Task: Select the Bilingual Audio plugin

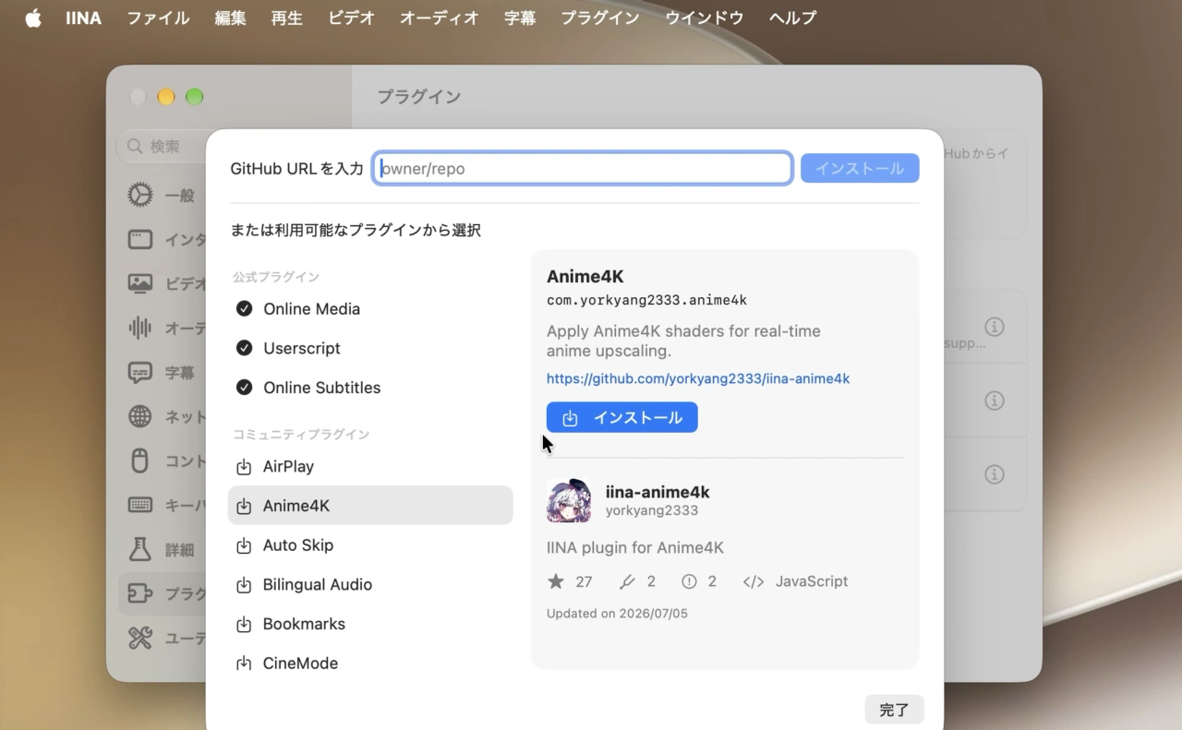Action: click(370, 584)
